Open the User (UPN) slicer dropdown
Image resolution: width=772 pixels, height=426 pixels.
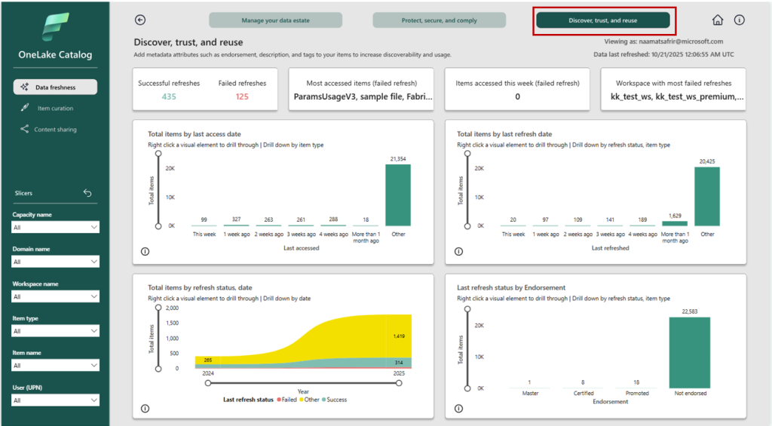[55, 400]
